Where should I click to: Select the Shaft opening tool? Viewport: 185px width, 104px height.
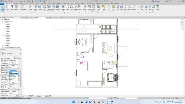pyautogui.click(x=121, y=8)
